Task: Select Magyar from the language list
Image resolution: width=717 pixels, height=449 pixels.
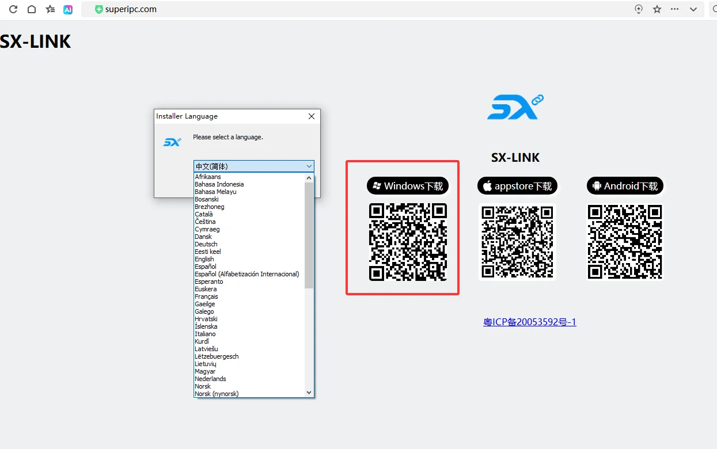Action: tap(249, 371)
